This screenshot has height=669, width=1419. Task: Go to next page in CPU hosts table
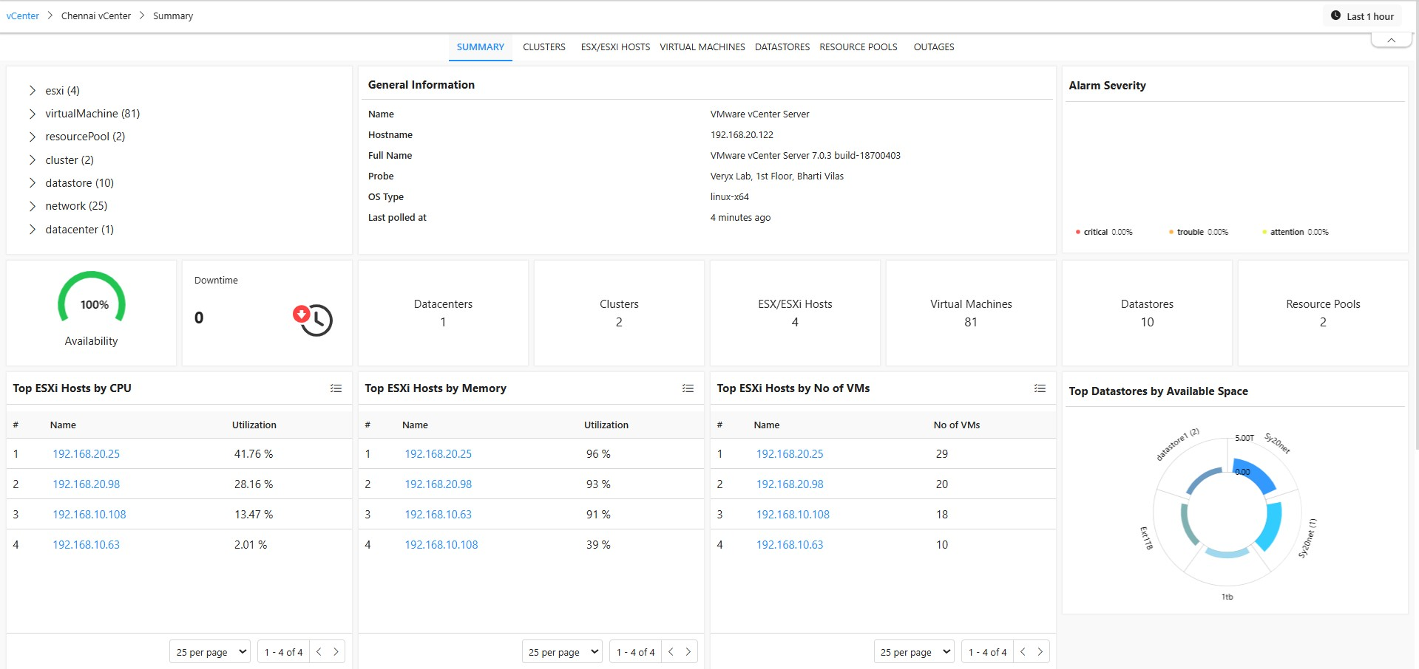pos(336,651)
